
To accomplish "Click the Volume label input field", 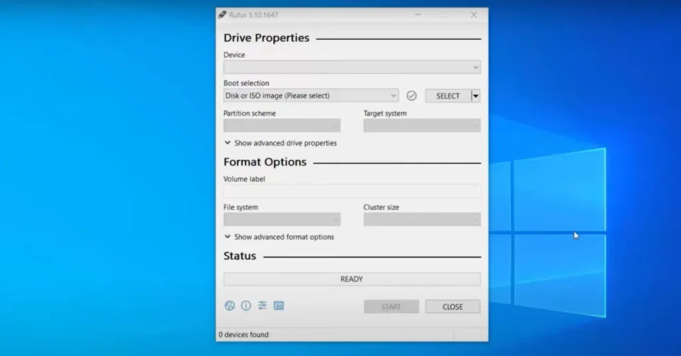I will 352,191.
